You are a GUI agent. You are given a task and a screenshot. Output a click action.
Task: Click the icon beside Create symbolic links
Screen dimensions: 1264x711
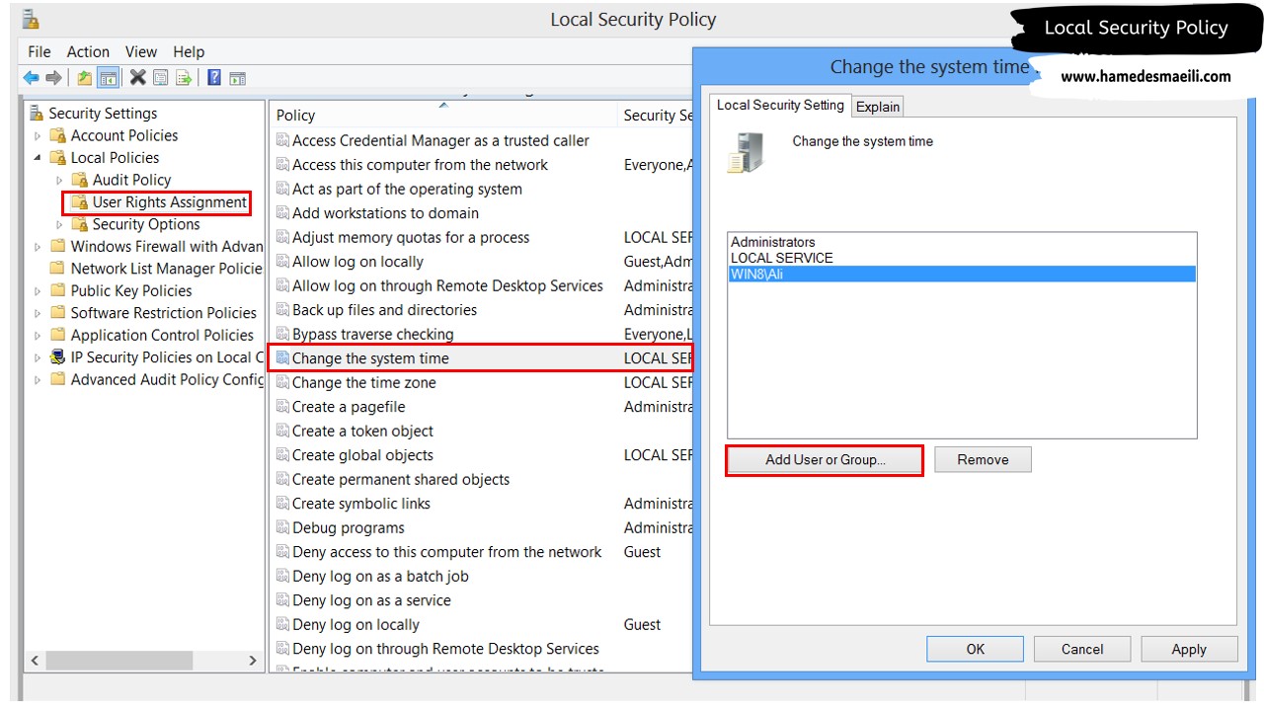282,504
